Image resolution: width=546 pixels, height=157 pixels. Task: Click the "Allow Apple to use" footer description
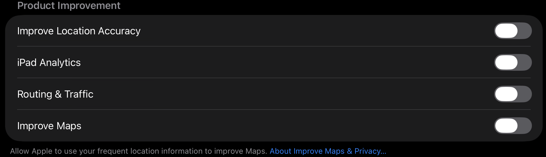(x=138, y=151)
